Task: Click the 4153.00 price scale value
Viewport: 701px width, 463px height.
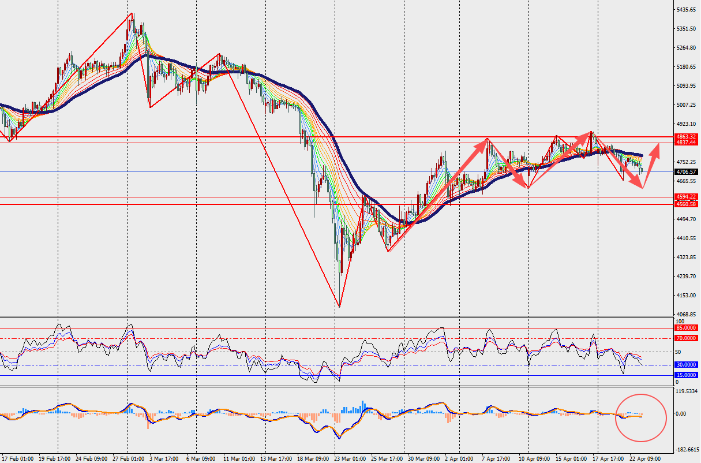Action: click(687, 296)
